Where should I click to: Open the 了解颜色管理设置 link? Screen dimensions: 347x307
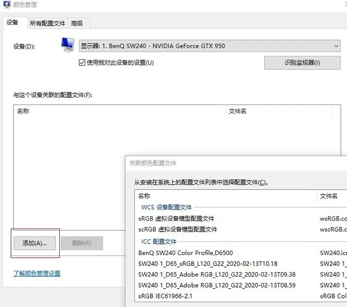click(x=37, y=274)
